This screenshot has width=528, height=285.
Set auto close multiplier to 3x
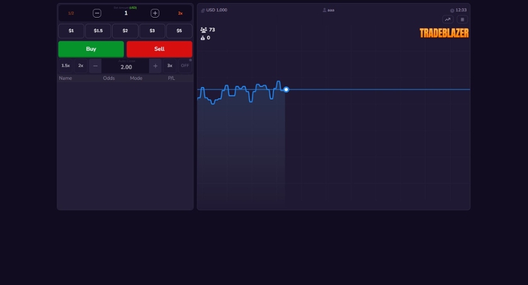169,66
